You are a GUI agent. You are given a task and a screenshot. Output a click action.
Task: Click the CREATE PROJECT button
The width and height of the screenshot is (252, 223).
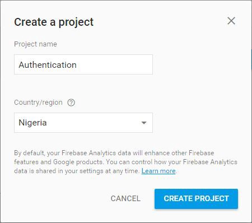196,199
